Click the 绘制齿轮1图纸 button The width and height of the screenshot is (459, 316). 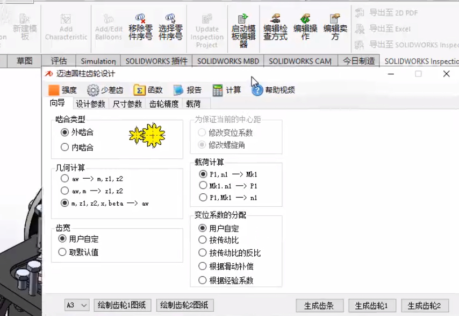tap(123, 305)
